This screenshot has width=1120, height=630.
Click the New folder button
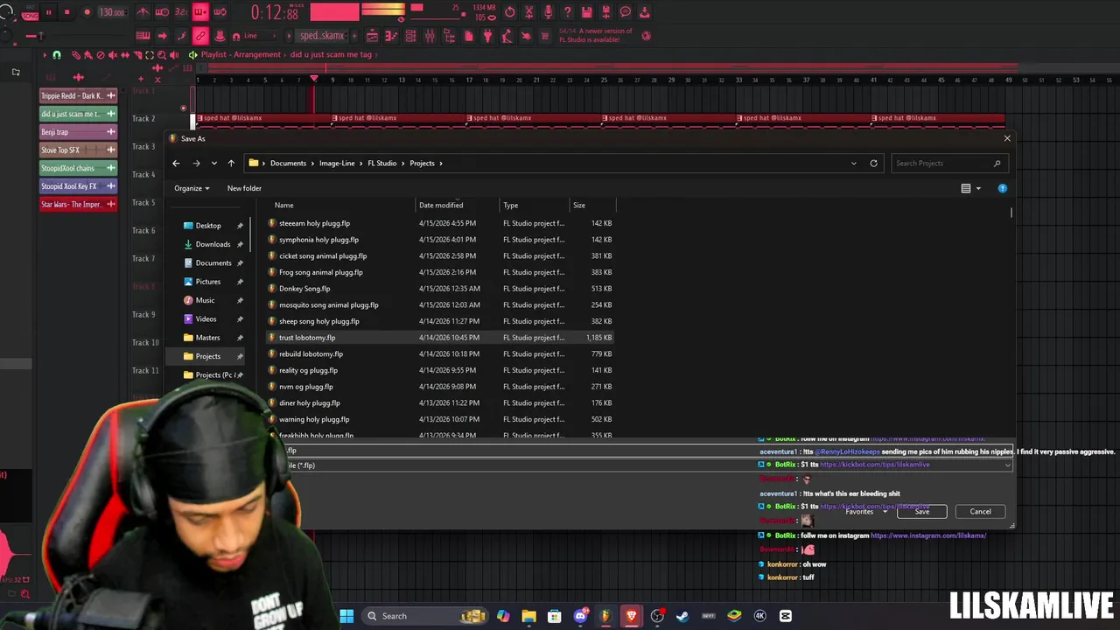pyautogui.click(x=244, y=188)
